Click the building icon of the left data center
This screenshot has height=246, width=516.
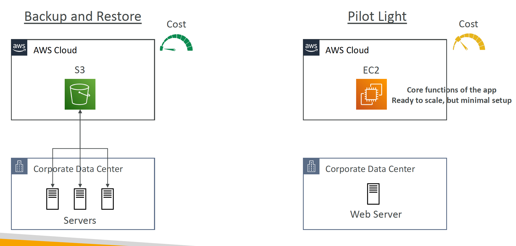click(x=19, y=166)
